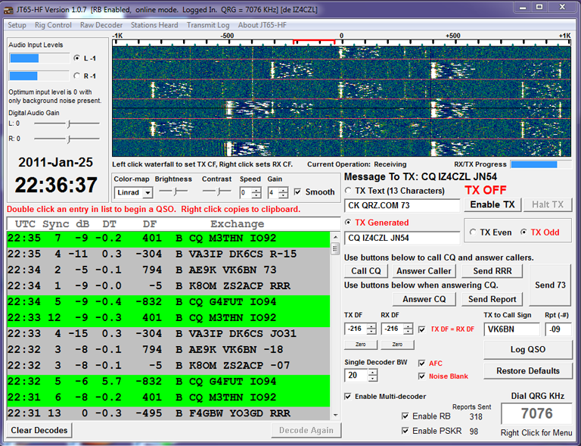Toggle the Smooth checkbox
The height and width of the screenshot is (446, 581).
[298, 192]
